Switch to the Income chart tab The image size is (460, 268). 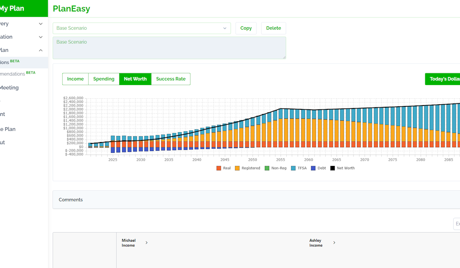coord(75,79)
